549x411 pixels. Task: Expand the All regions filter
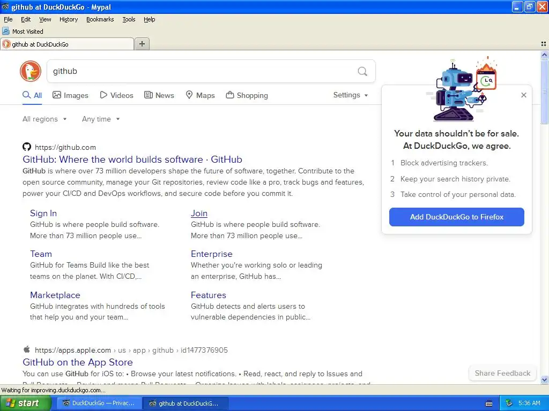click(44, 119)
